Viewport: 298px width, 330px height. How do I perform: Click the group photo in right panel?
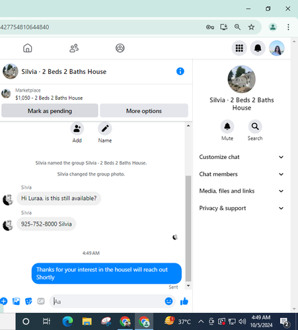pos(242,79)
